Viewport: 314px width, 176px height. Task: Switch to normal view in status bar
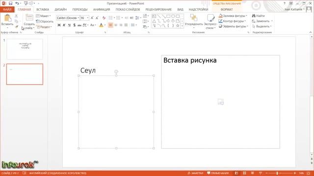coord(236,173)
